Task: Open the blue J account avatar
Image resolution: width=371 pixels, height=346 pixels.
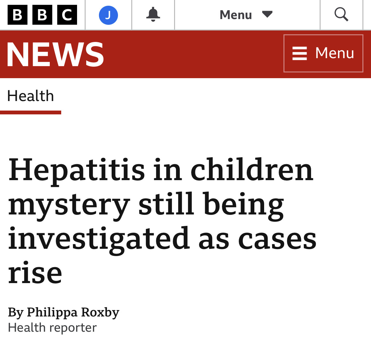Action: click(108, 15)
